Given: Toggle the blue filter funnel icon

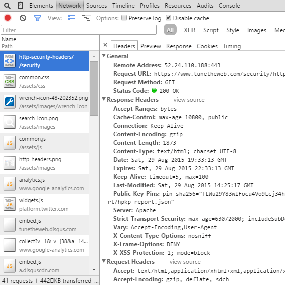Looking at the screenshot, I should pos(38,18).
